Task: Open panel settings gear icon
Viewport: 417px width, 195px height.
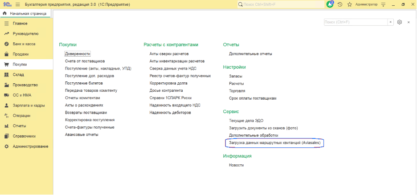Action: point(399,22)
